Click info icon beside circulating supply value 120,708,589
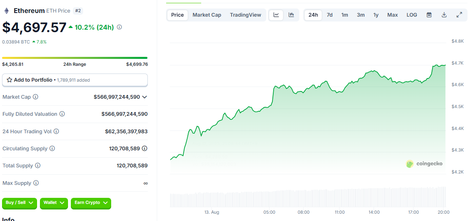The height and width of the screenshot is (221, 474). [x=145, y=148]
